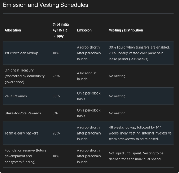Viewport: 179px width, 173px height.
Task: Select the 25% treasury supply value
Action: click(56, 76)
